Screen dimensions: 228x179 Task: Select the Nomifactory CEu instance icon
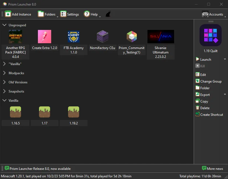pos(102,37)
